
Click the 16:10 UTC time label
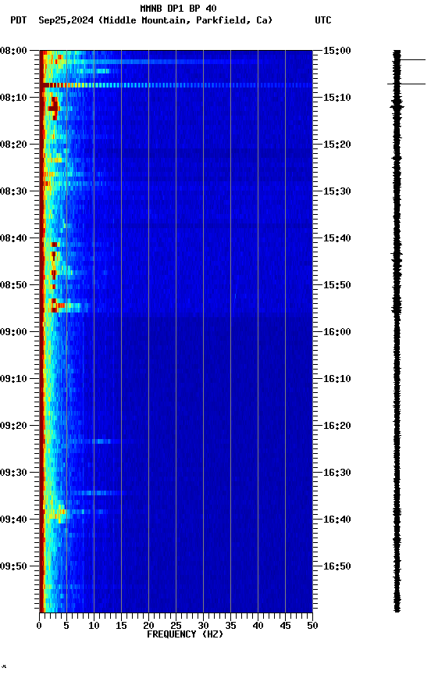(337, 379)
